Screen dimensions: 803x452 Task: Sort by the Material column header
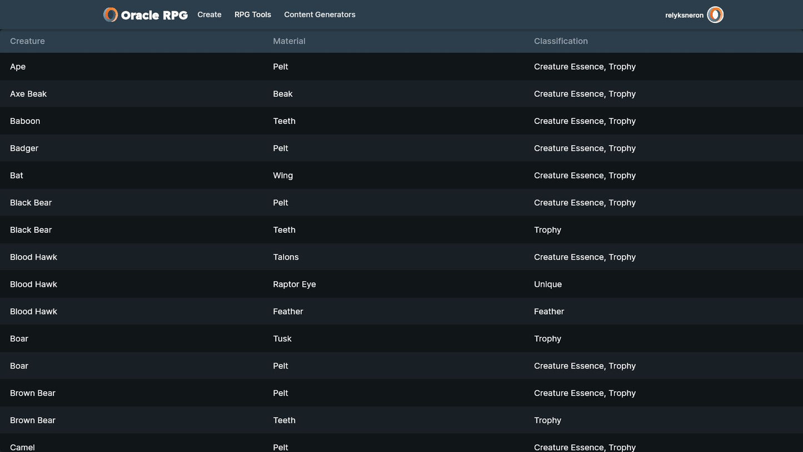[289, 41]
